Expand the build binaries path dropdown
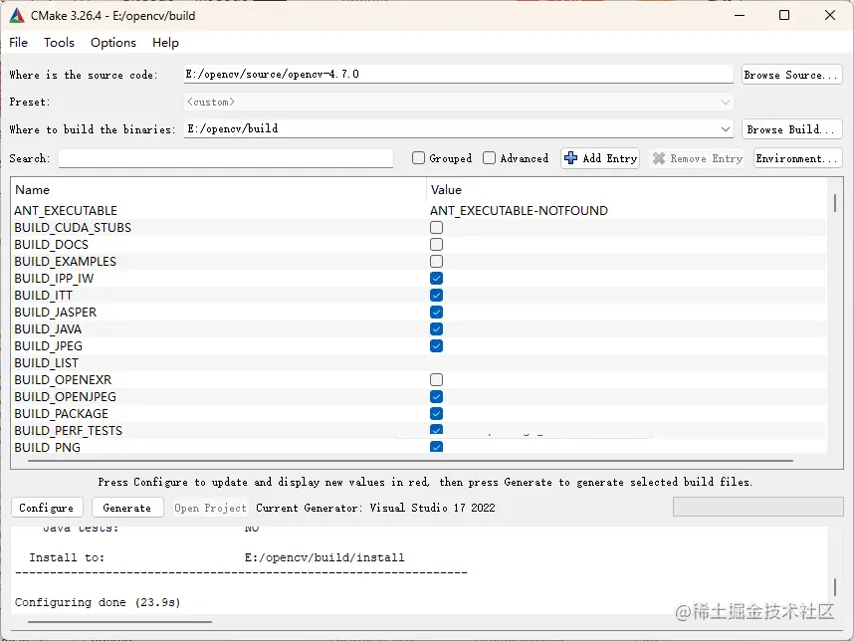The image size is (854, 641). (x=725, y=129)
